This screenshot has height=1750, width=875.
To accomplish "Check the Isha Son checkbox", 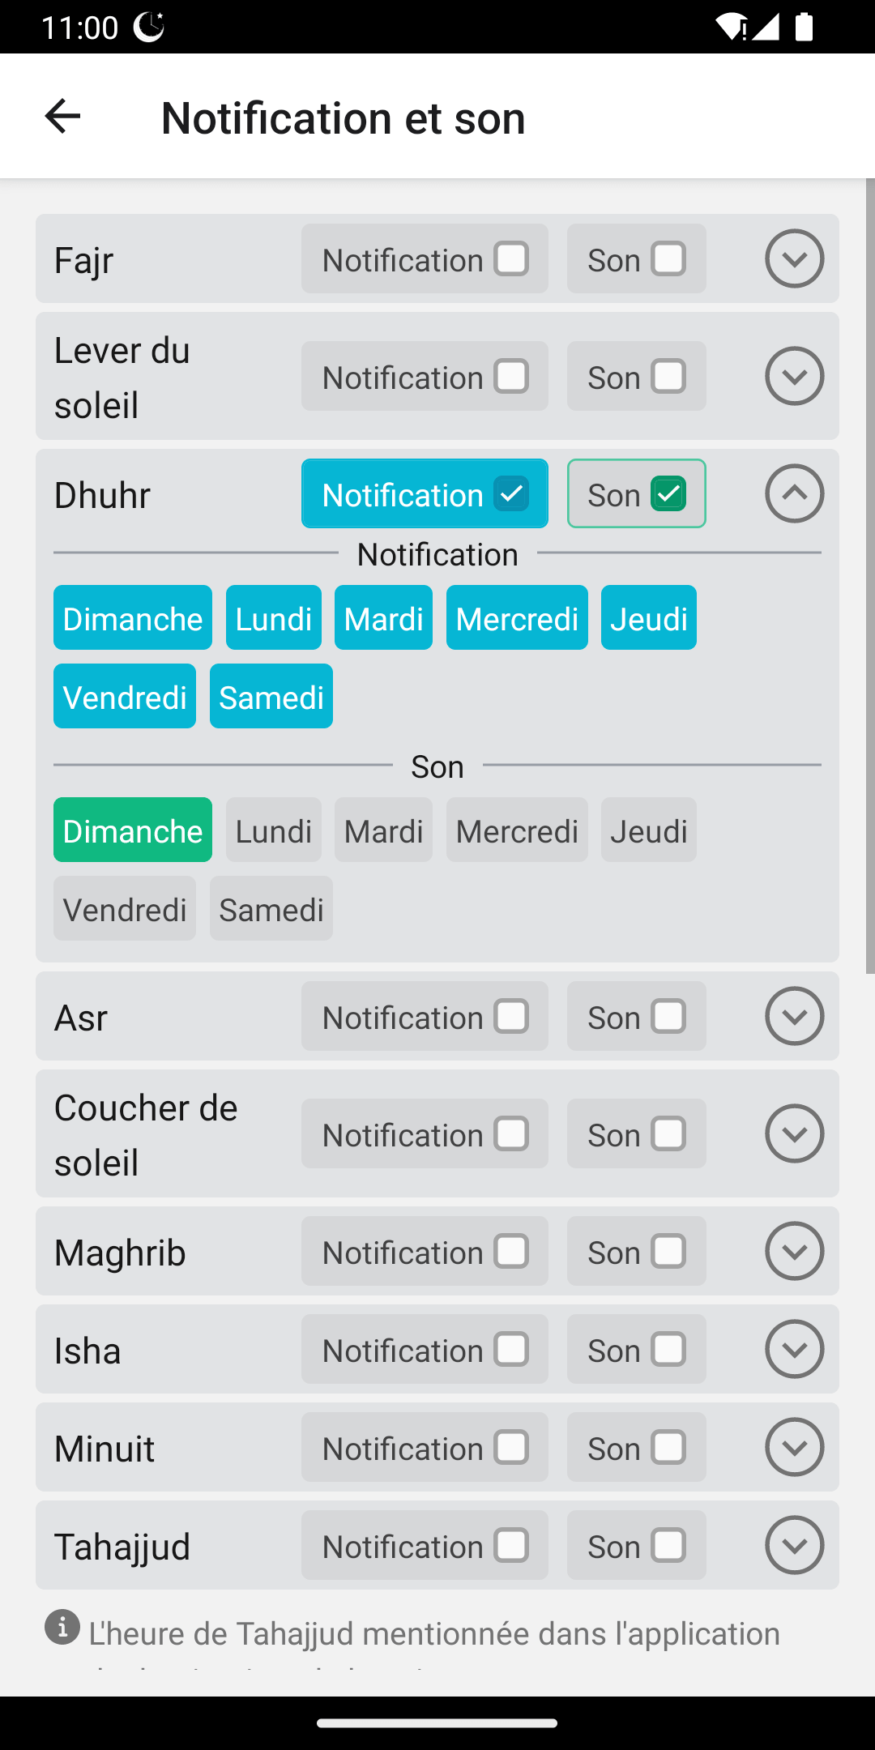I will click(x=668, y=1350).
